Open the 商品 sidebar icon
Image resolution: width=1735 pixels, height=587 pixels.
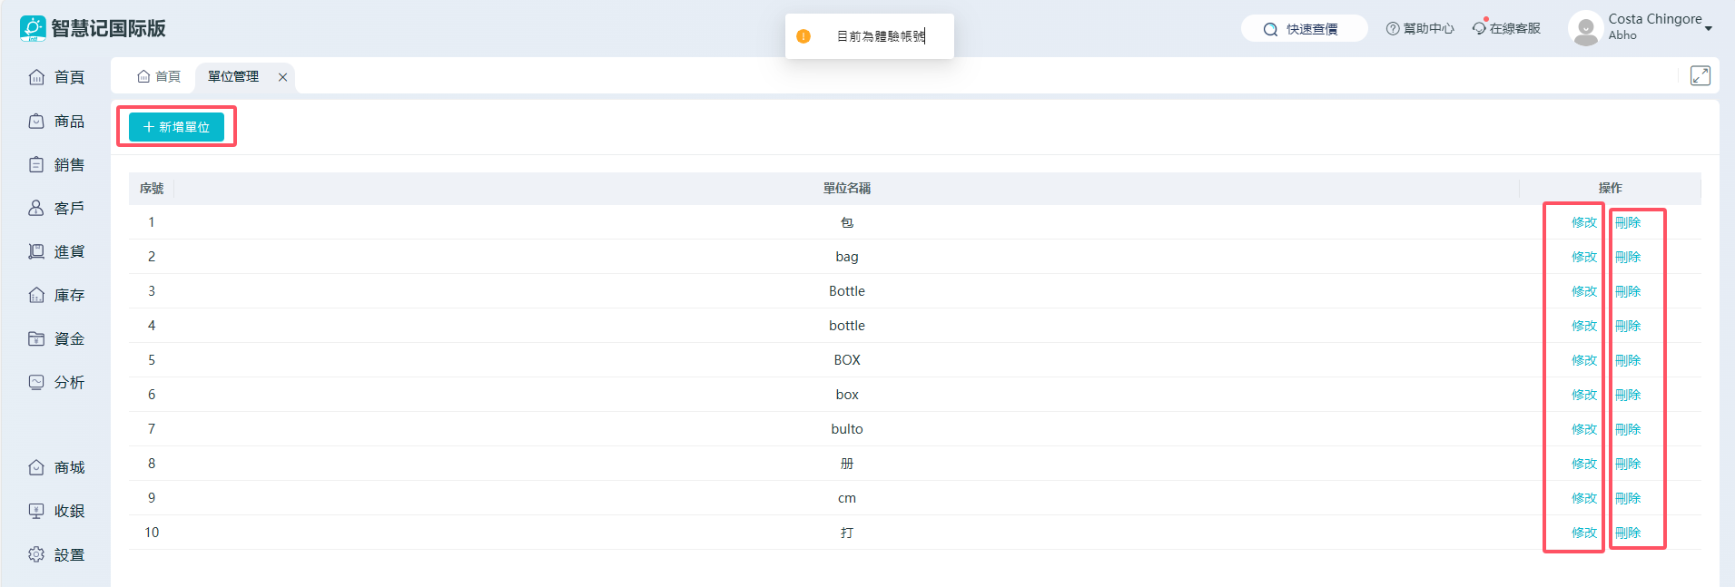(x=36, y=122)
